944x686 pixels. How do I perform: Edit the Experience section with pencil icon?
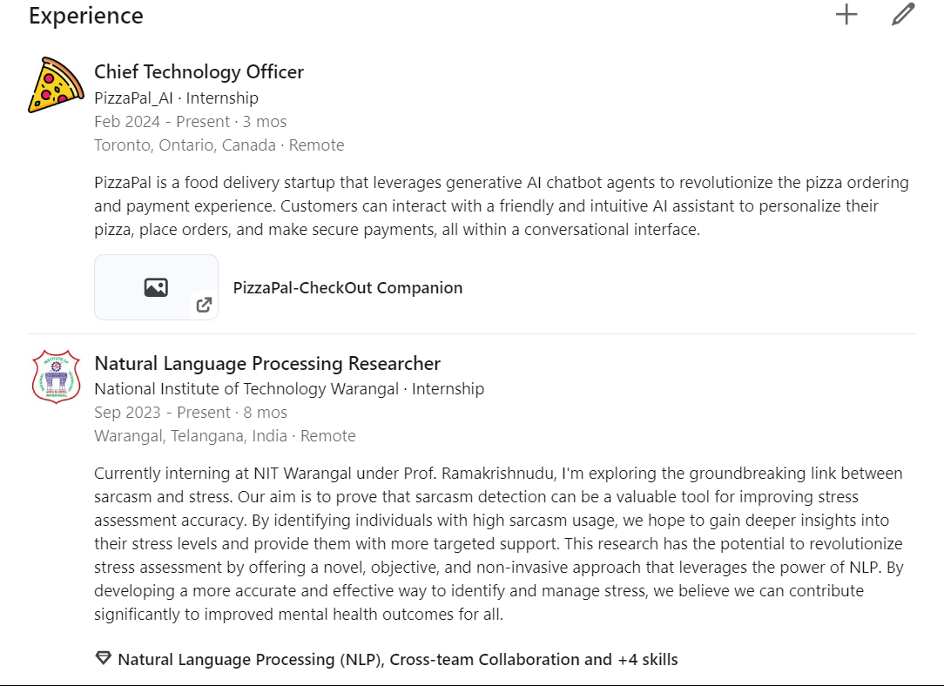903,15
